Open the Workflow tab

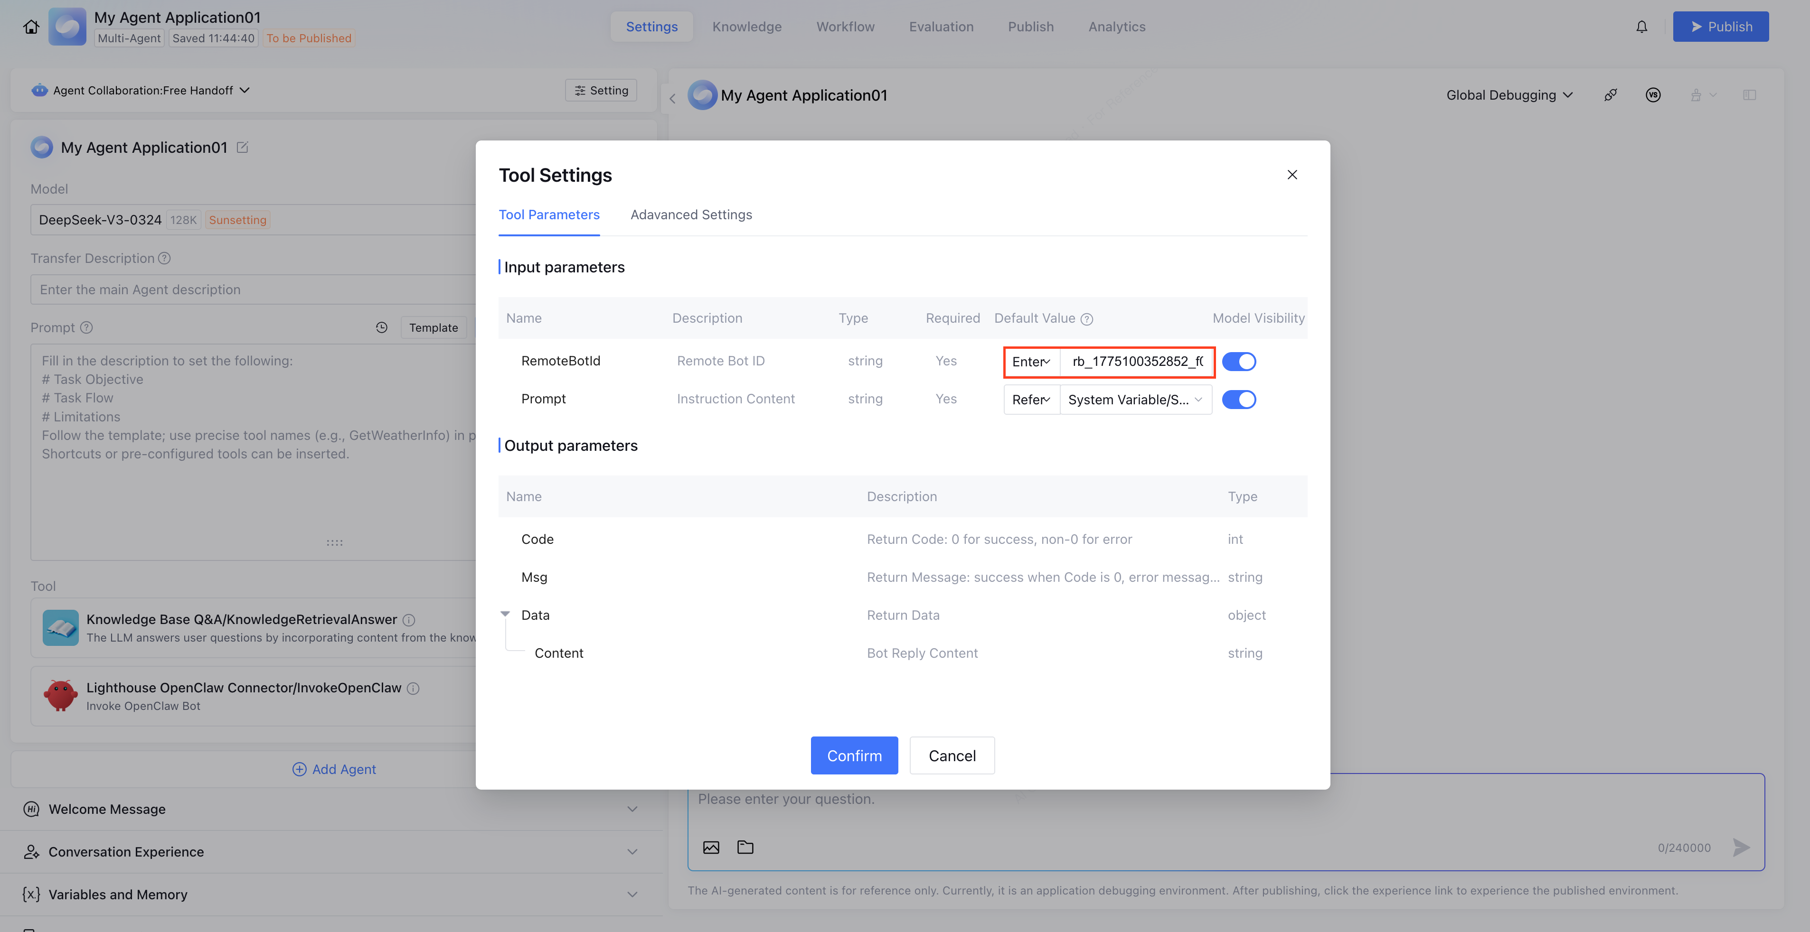(x=845, y=27)
